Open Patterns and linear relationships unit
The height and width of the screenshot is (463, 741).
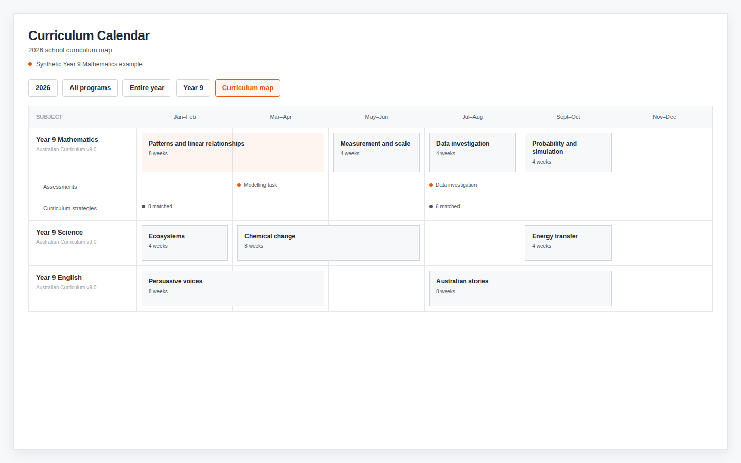coord(233,152)
